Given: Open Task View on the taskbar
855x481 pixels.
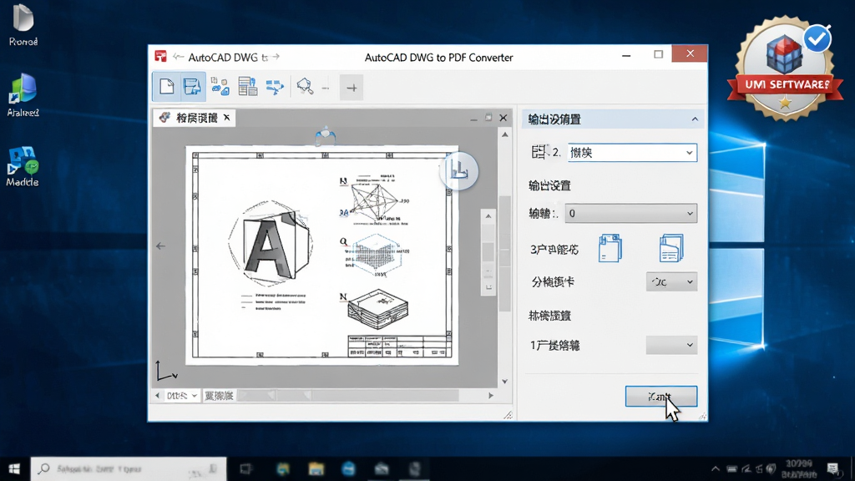Looking at the screenshot, I should click(246, 468).
